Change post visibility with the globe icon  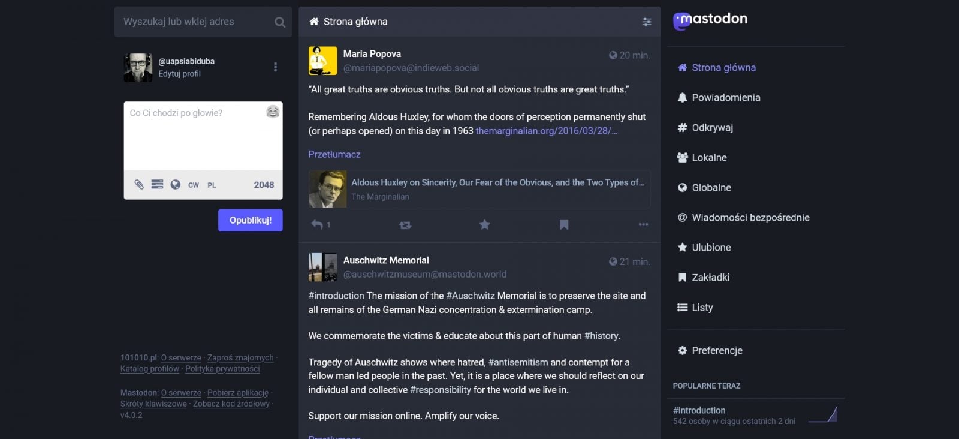[175, 184]
